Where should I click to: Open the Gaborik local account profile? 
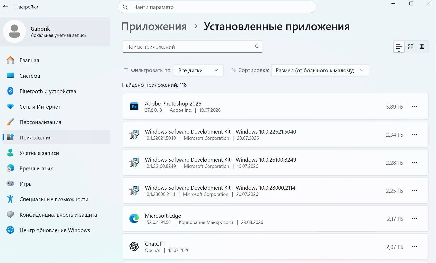[x=55, y=31]
